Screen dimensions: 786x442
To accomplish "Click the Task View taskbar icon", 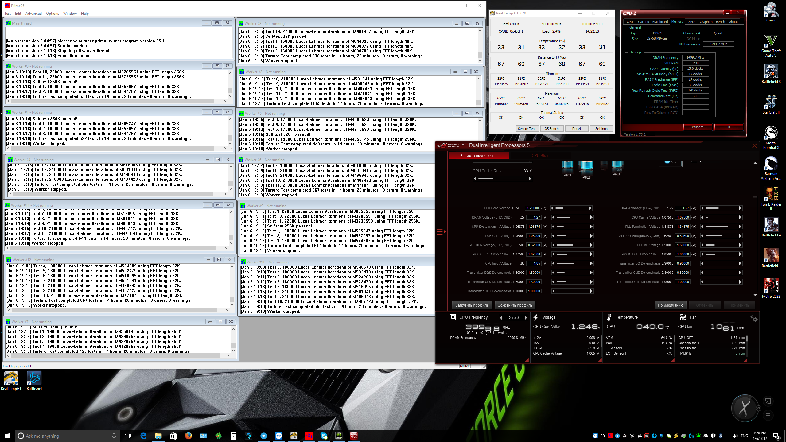I will point(128,436).
